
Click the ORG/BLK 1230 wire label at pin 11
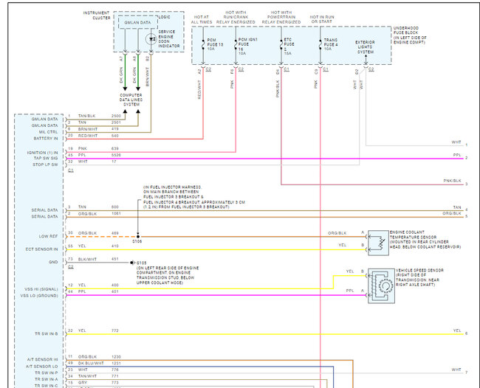tap(87, 357)
